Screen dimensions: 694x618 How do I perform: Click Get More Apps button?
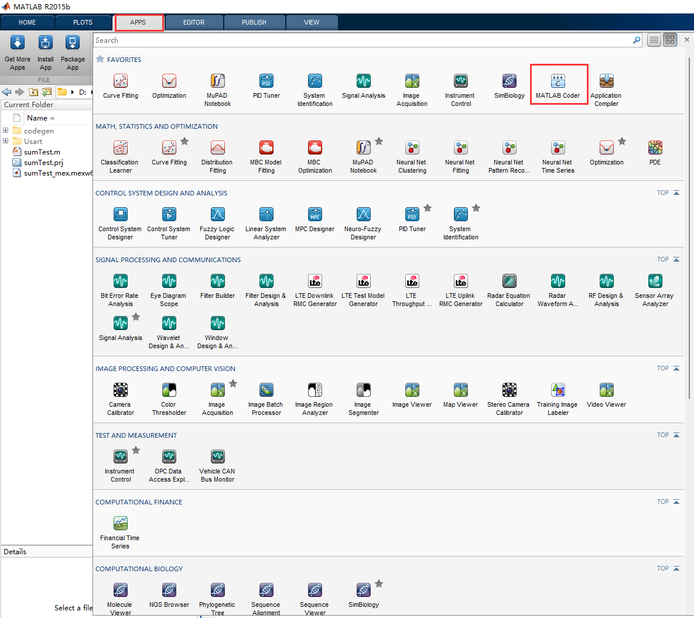coord(17,53)
